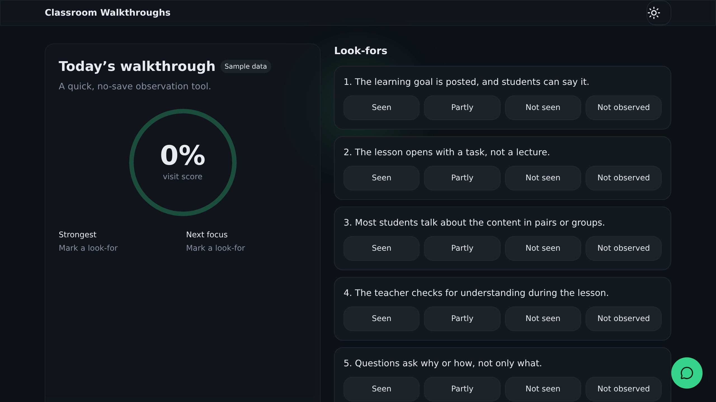This screenshot has height=402, width=716.
Task: Set teacher checks for understanding to Partly
Action: tap(462, 319)
